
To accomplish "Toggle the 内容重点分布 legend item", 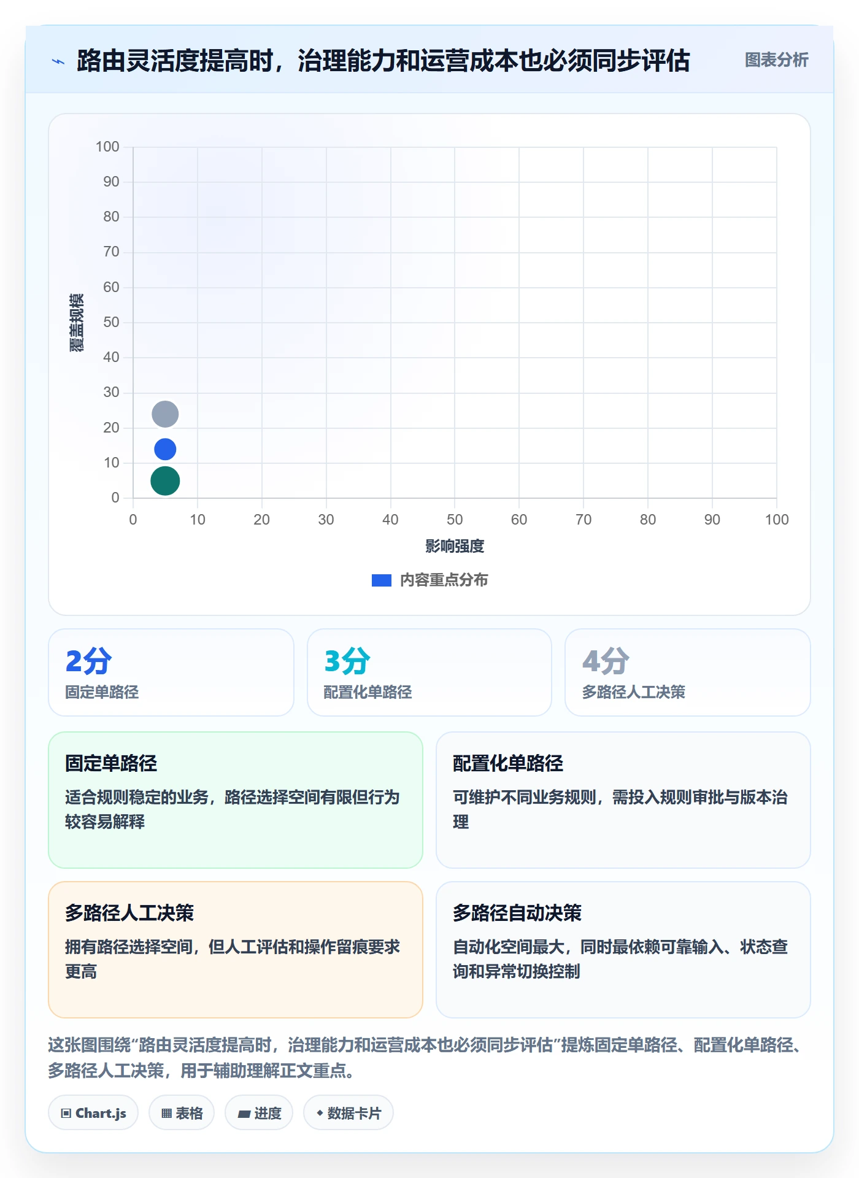I will pos(429,580).
